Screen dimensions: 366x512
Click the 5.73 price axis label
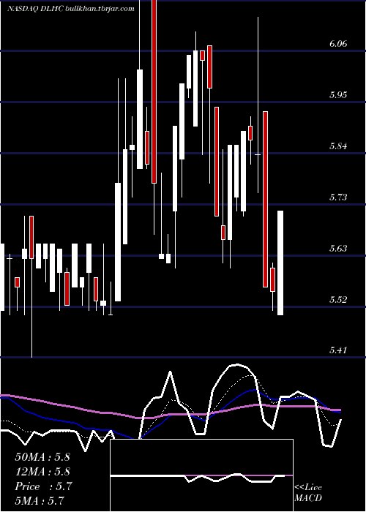(338, 197)
